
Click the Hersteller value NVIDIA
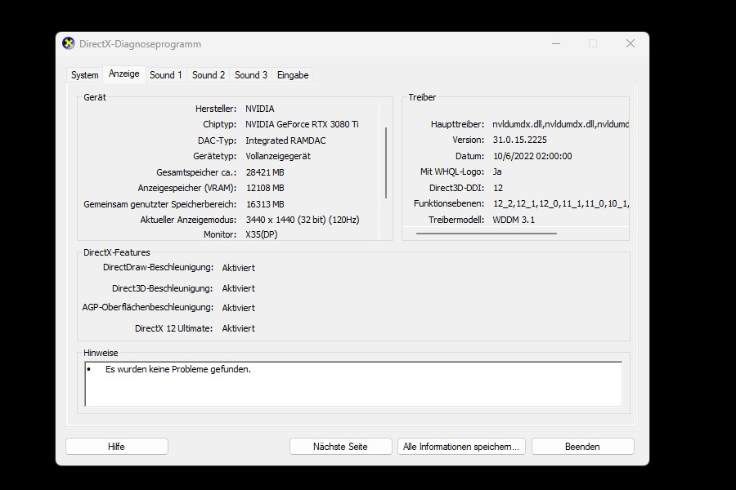(259, 109)
